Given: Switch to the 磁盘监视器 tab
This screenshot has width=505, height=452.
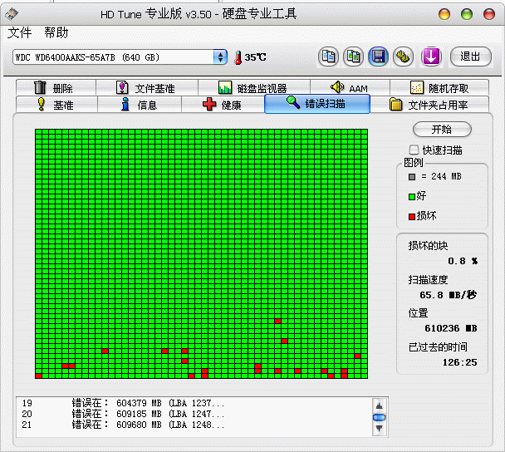Looking at the screenshot, I should click(x=254, y=87).
